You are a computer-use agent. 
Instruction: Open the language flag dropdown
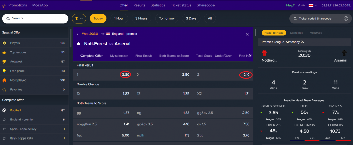coord(312,5)
